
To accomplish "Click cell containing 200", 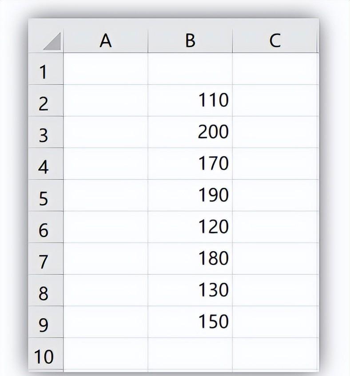I will point(190,132).
